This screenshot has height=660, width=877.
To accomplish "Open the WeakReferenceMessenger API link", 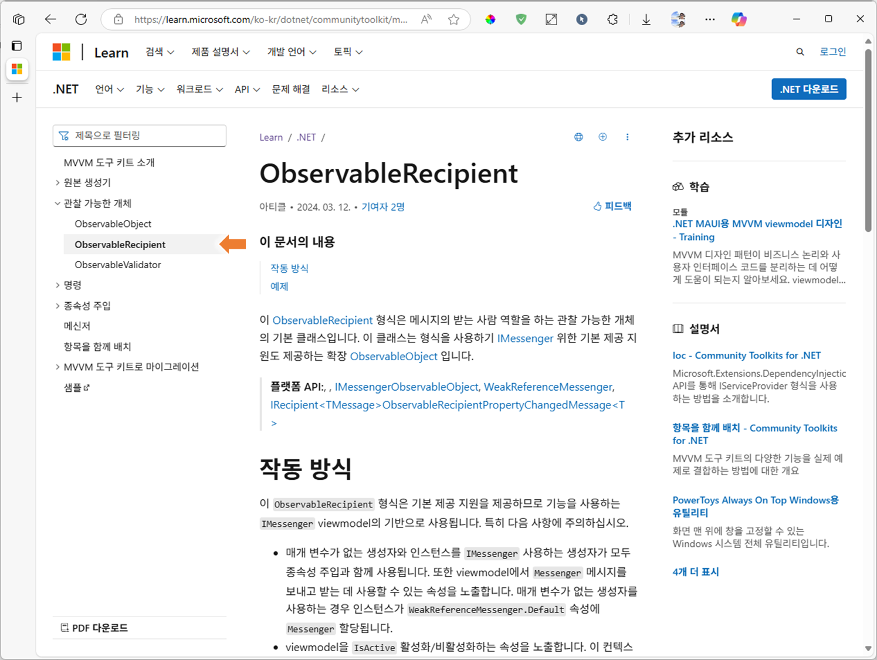I will point(548,387).
